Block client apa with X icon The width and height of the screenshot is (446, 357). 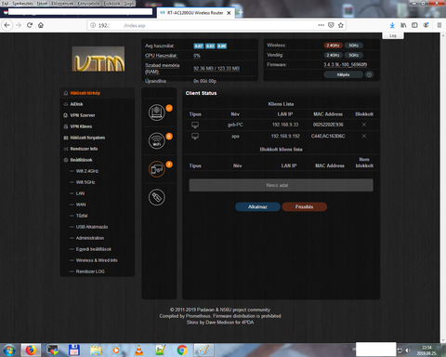pos(364,136)
